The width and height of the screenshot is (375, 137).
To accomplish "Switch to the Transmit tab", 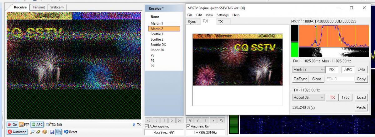I will [x=38, y=7].
